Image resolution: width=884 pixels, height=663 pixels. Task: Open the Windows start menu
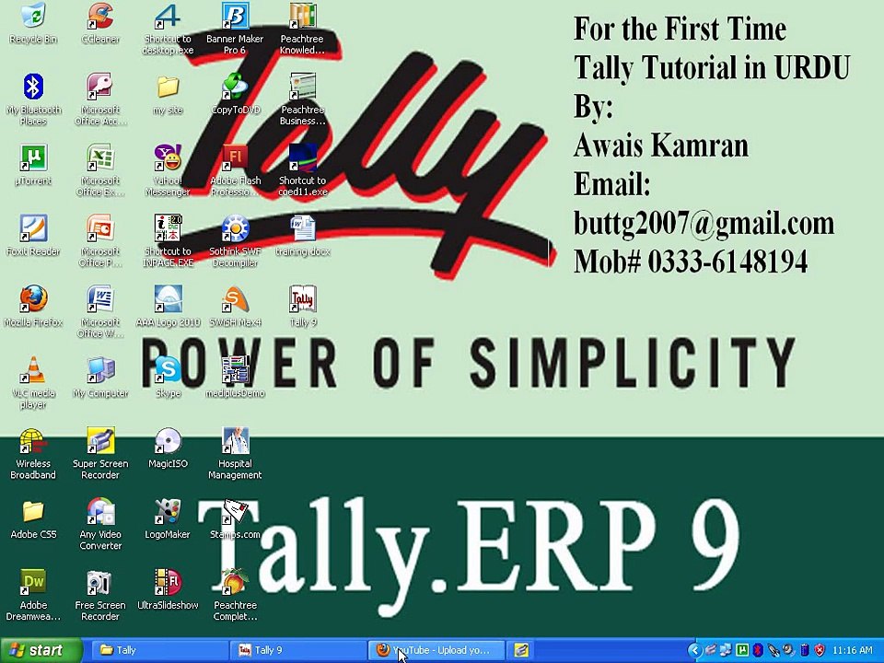41,650
